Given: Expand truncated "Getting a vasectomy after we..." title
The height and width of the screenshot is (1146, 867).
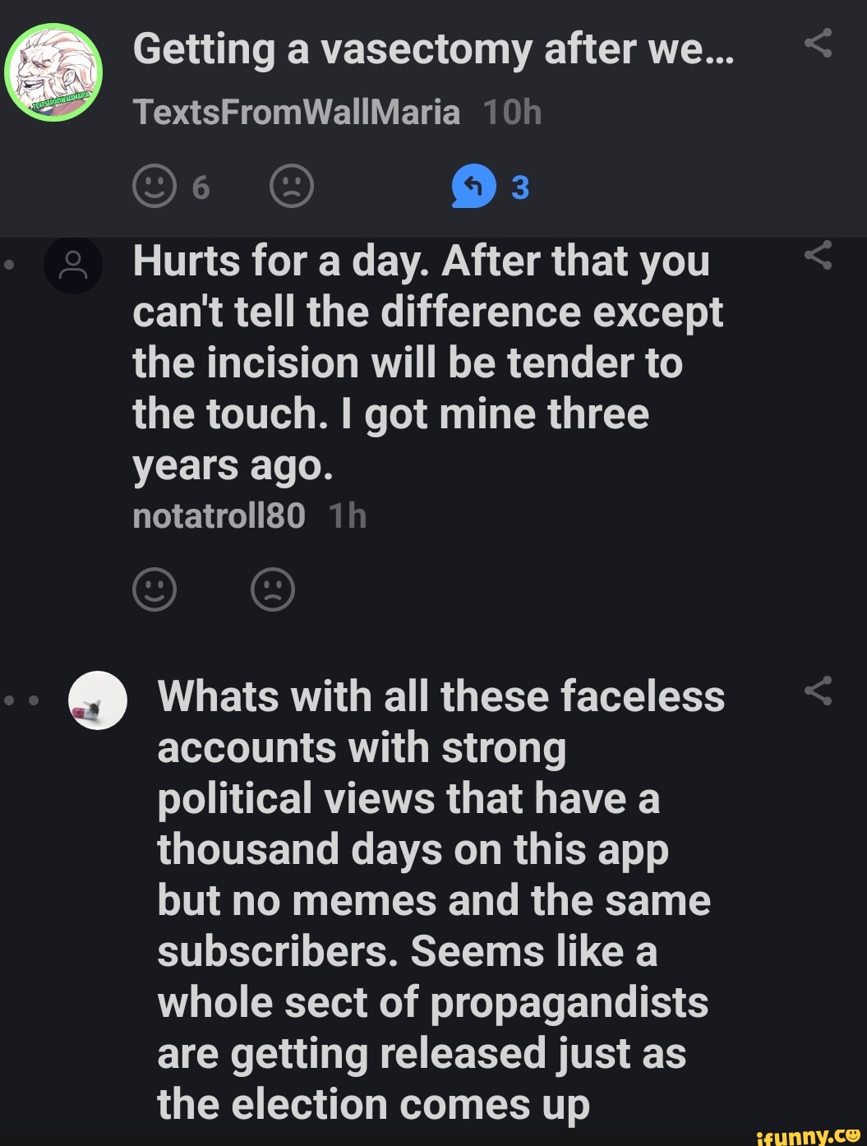Looking at the screenshot, I should point(433,49).
